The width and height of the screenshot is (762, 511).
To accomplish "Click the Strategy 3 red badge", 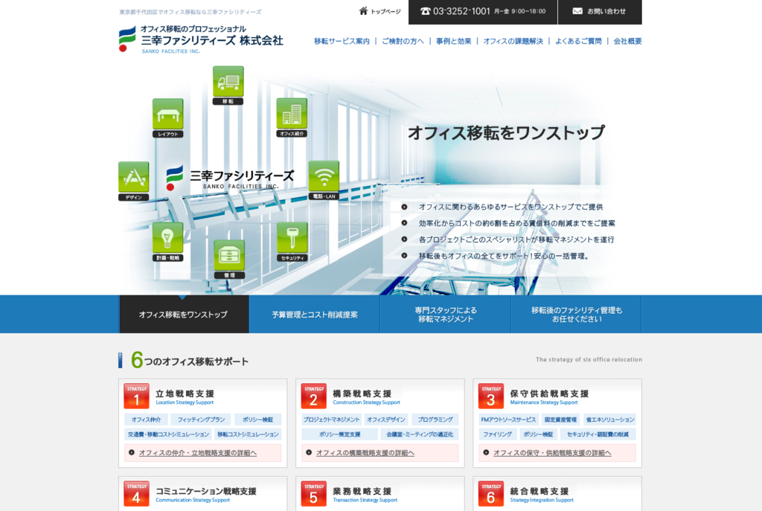I will [x=491, y=396].
